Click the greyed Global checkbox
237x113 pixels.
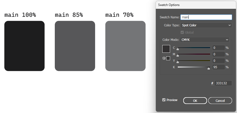(182, 32)
